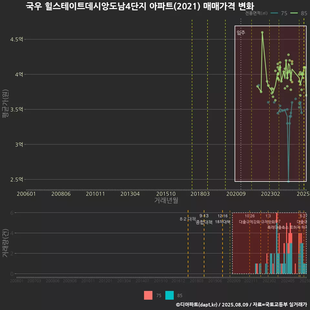Click the 200806 tick in the price chart
This screenshot has height=310, width=310.
(61, 194)
